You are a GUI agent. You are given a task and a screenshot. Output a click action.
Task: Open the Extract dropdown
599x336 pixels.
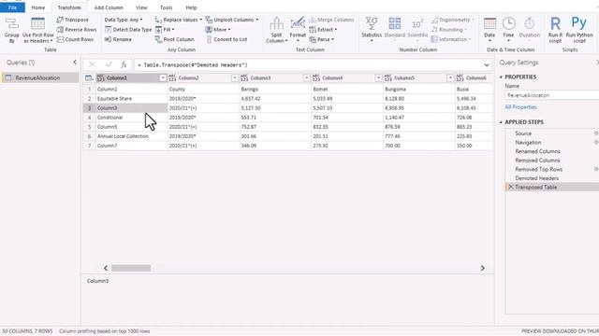click(323, 29)
